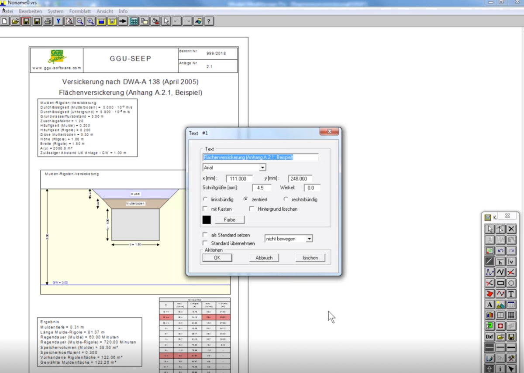The width and height of the screenshot is (524, 373).
Task: Open the Formblatt menu
Action: pos(80,11)
